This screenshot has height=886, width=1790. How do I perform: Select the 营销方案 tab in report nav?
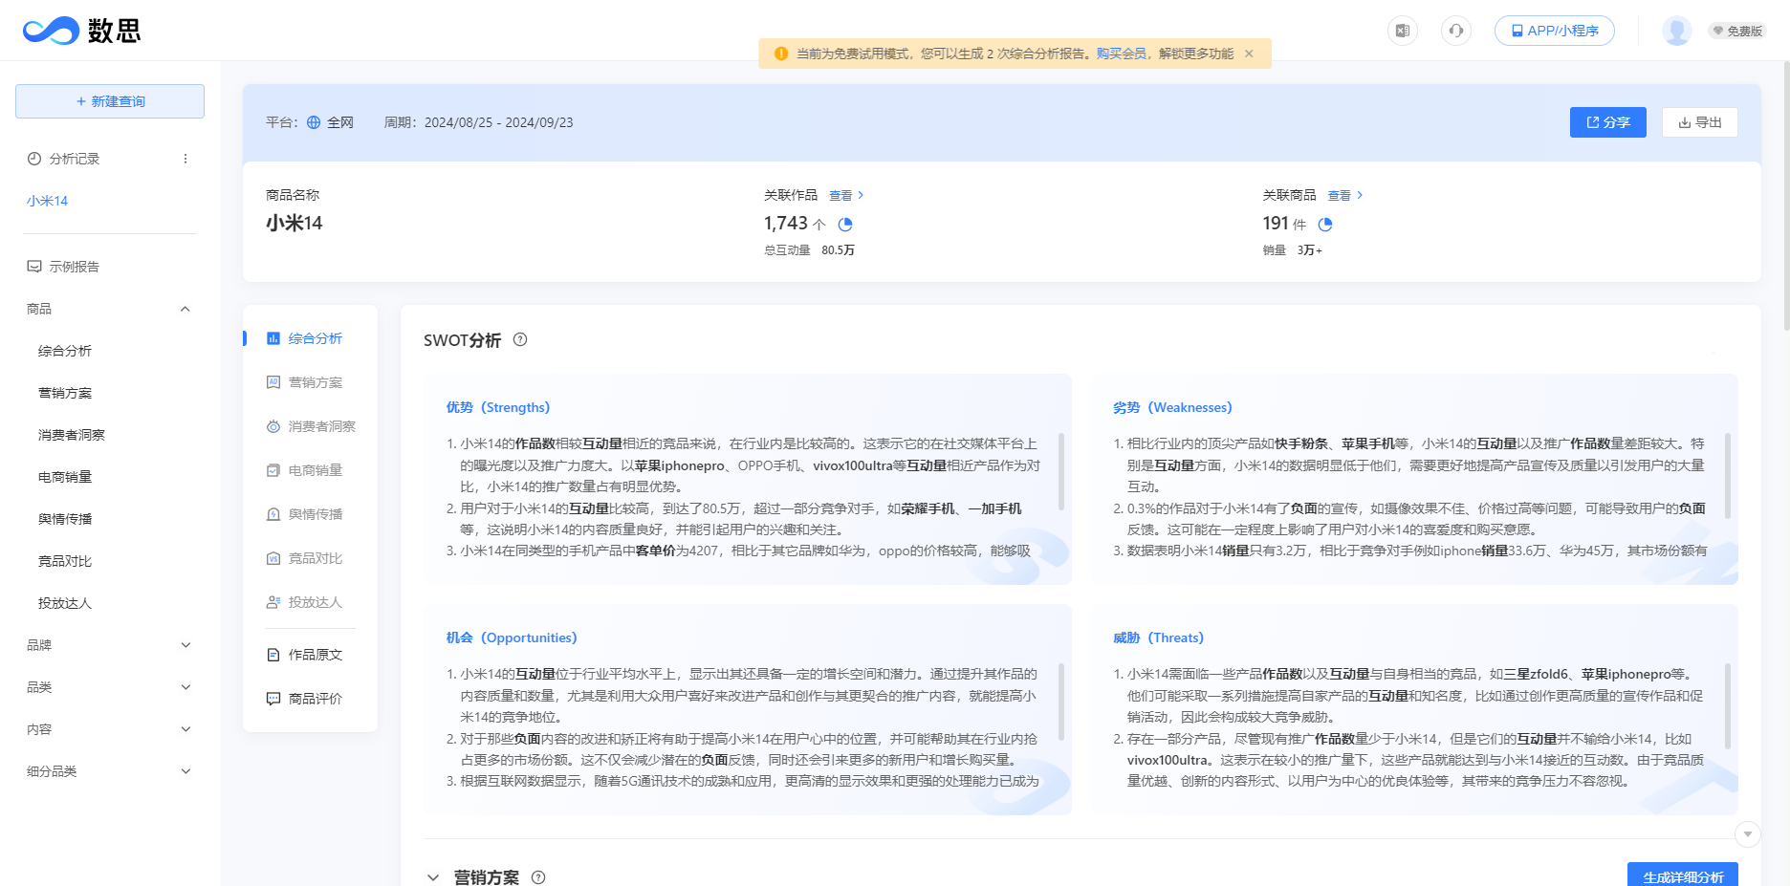pyautogui.click(x=304, y=382)
